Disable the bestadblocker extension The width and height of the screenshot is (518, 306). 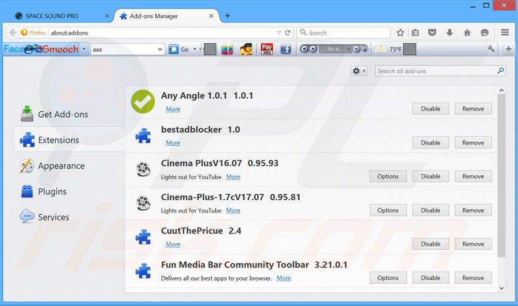pos(430,143)
